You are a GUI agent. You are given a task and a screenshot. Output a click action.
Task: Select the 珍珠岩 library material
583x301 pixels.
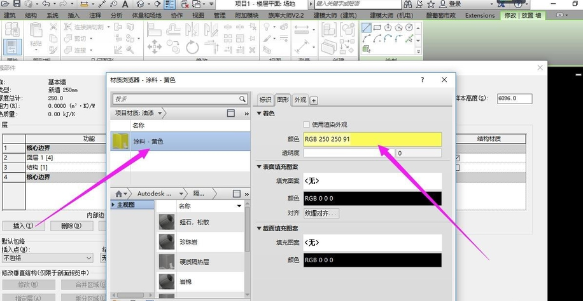click(200, 242)
